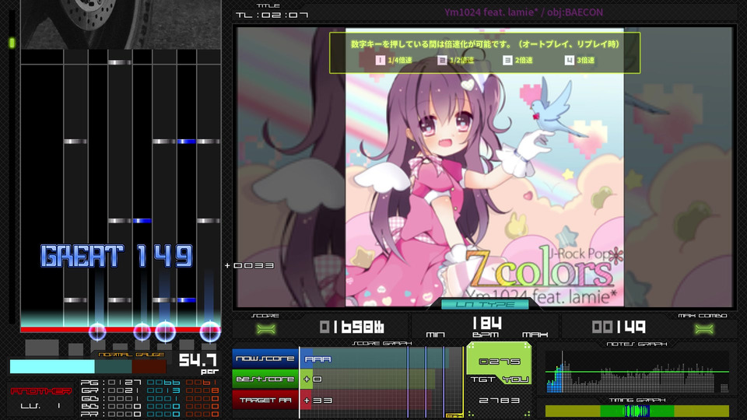This screenshot has width=747, height=420.
Task: Click the MIN label beside BPM
Action: point(435,334)
